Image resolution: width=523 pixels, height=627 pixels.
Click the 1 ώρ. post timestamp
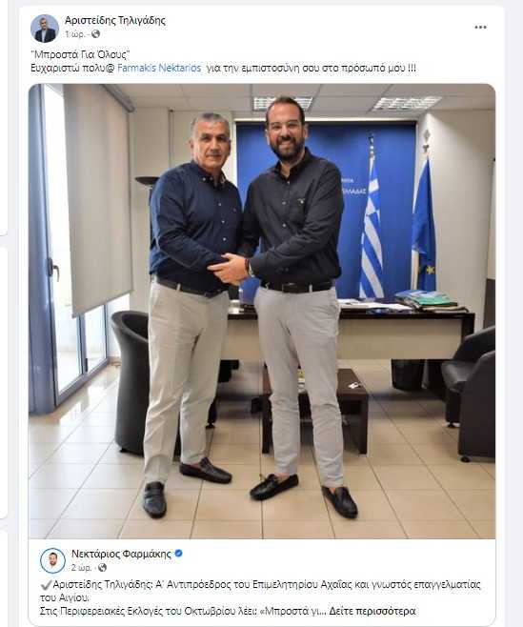point(74,35)
